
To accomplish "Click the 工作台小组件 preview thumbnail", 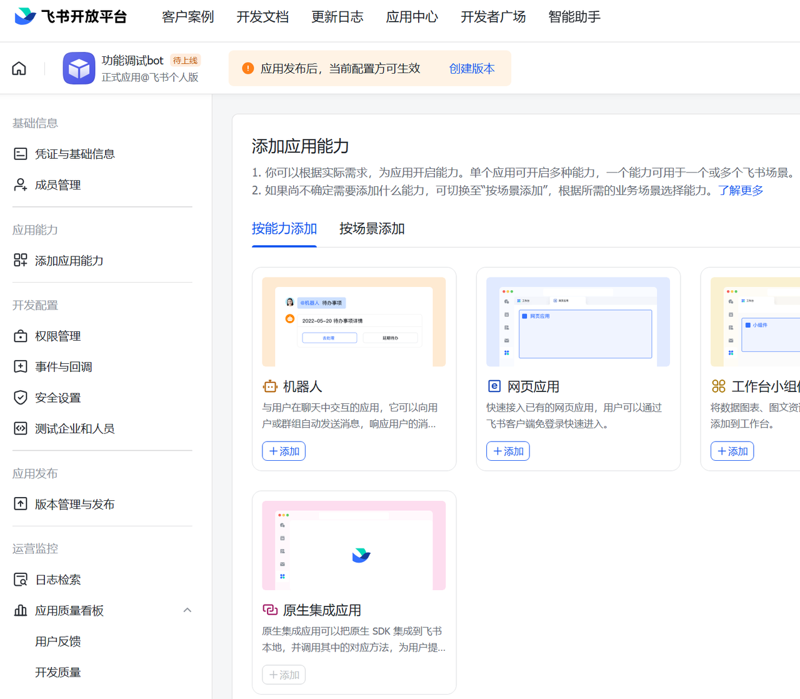I will coord(756,322).
